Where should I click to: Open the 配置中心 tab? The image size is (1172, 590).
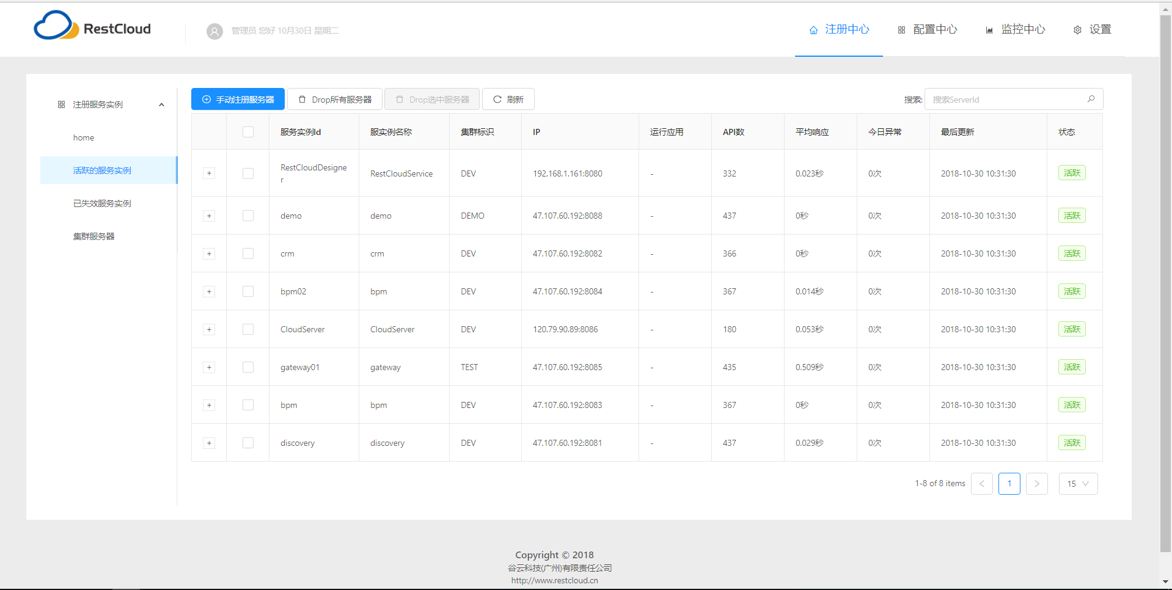[x=928, y=29]
